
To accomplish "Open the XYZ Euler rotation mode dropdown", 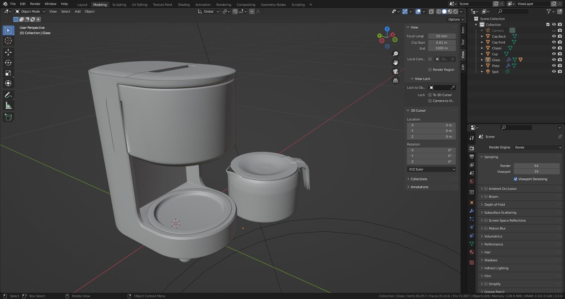I will pyautogui.click(x=431, y=169).
